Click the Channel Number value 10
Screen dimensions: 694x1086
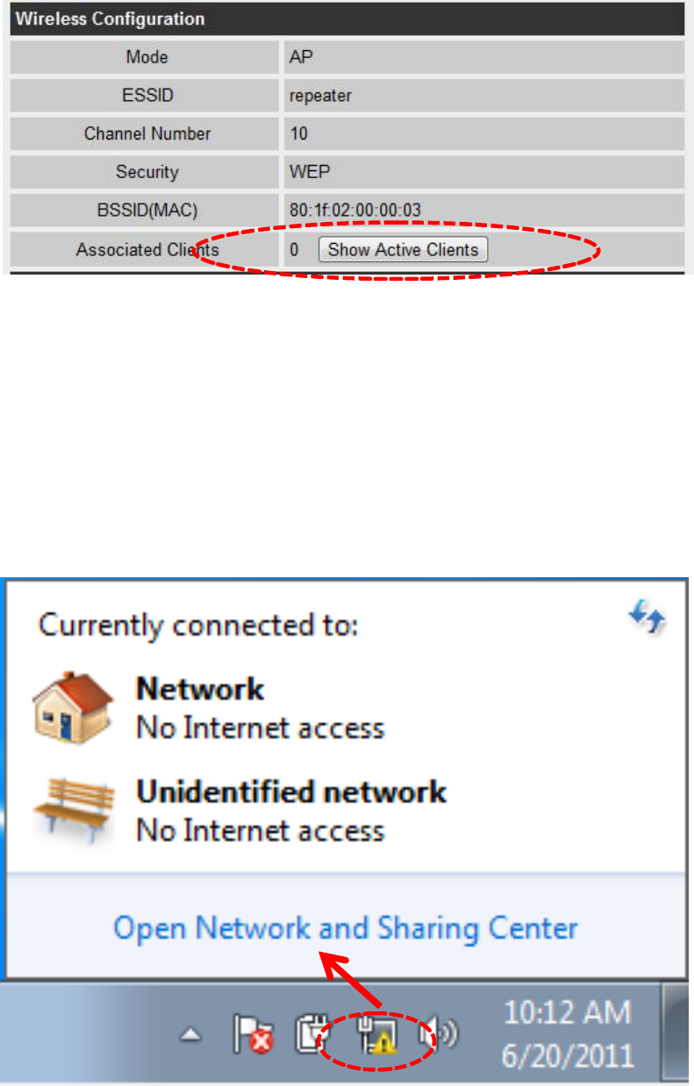pos(298,134)
